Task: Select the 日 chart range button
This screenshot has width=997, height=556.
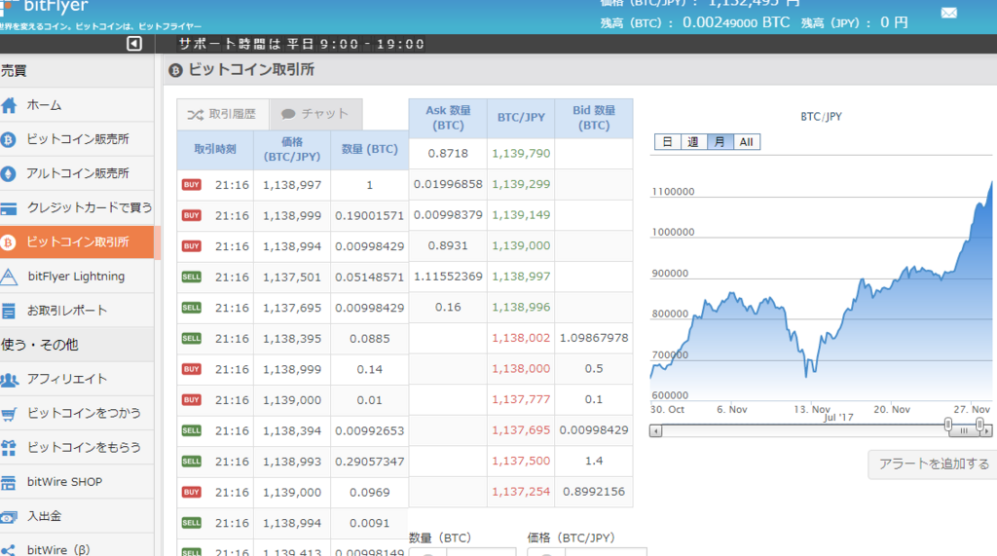Action: [667, 142]
